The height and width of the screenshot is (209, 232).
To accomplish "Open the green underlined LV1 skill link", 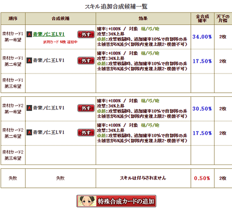I will (x=49, y=34).
